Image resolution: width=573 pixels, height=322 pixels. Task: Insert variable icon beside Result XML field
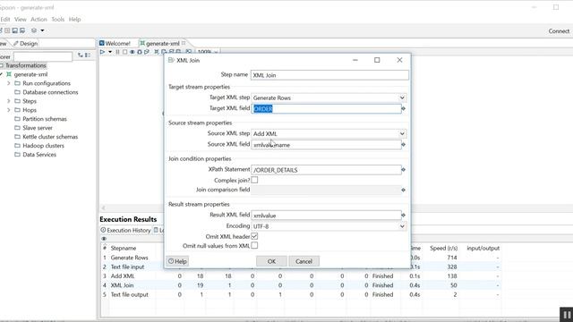(404, 216)
